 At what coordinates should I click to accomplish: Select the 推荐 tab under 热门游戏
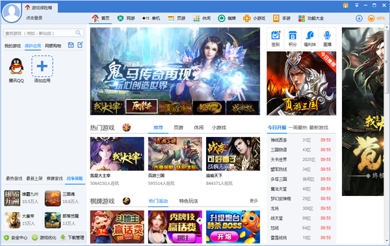[158, 128]
